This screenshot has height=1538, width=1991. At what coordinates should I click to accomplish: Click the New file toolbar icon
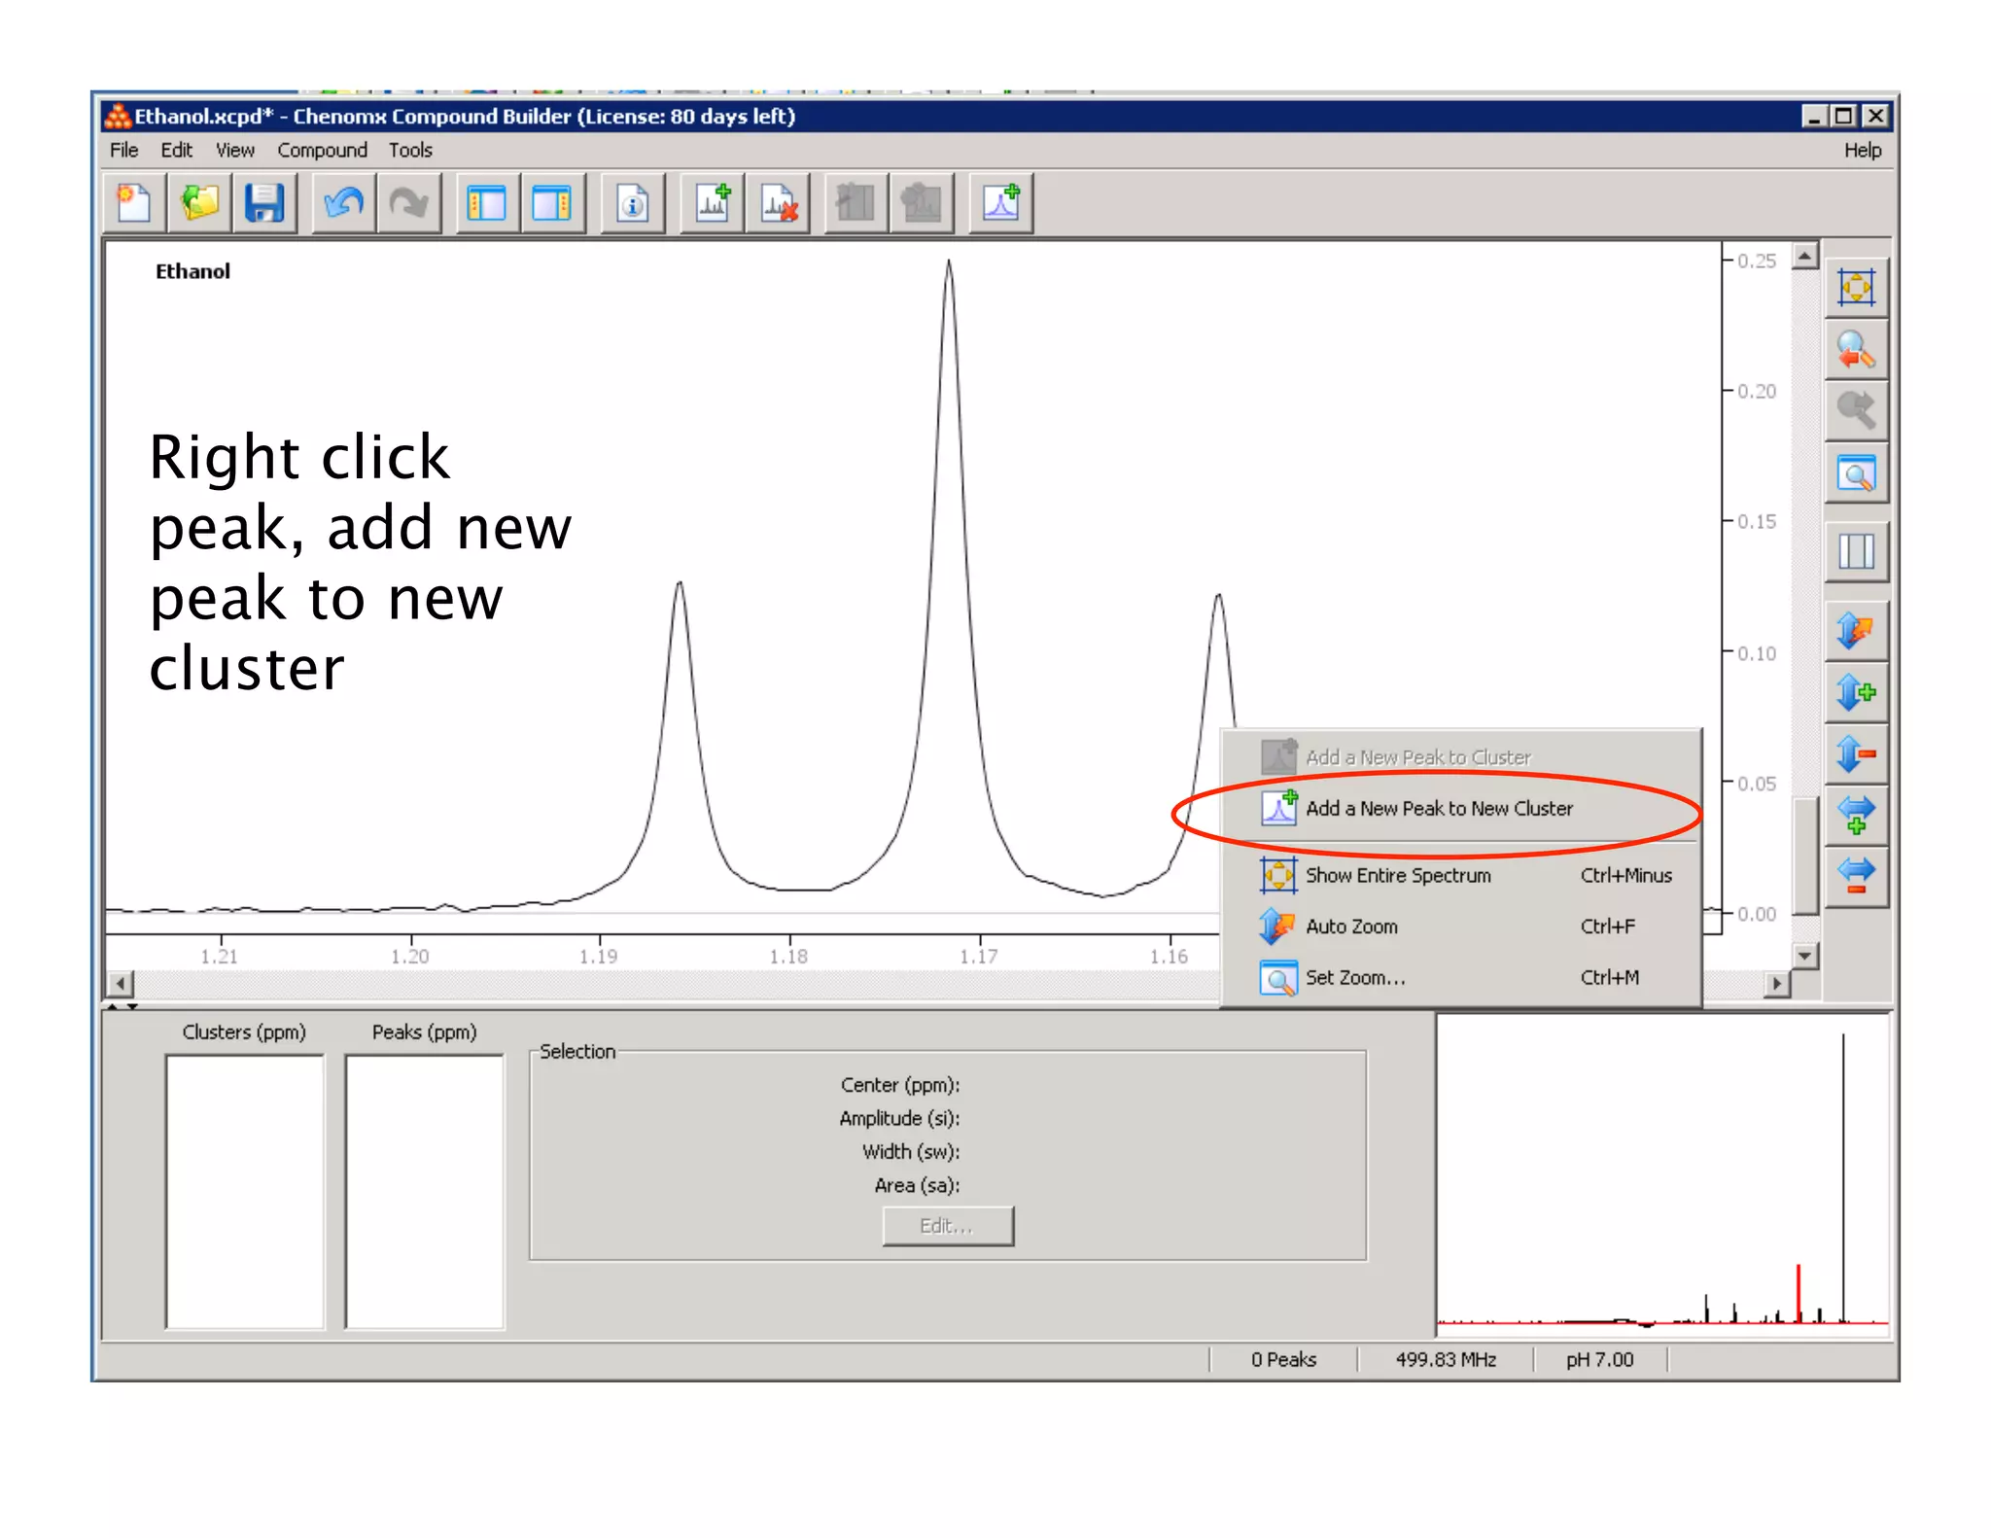tap(134, 203)
